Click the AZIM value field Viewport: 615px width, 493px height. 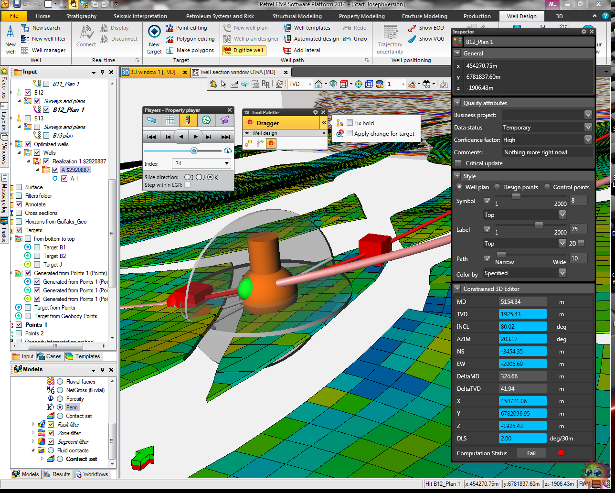pyautogui.click(x=522, y=339)
